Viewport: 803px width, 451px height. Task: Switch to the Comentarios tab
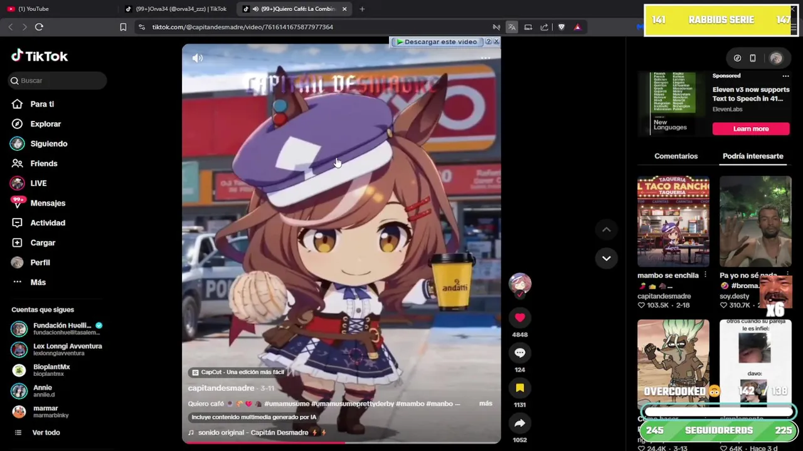click(x=676, y=156)
